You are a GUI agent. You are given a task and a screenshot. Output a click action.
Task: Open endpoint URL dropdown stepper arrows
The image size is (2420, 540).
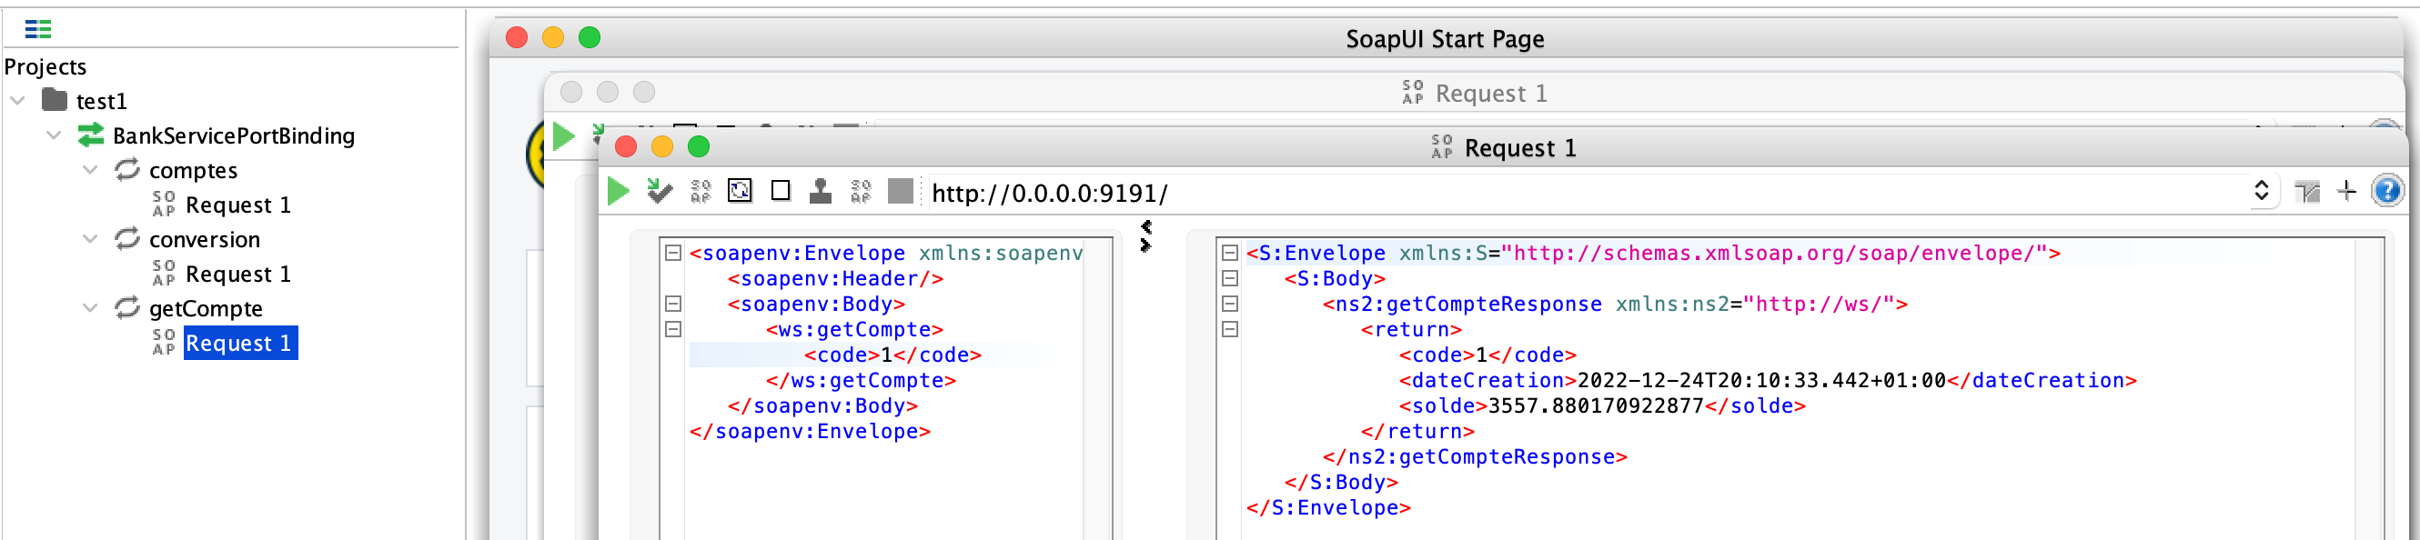click(2261, 192)
